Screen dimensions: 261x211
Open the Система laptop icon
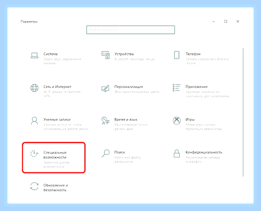(35, 55)
